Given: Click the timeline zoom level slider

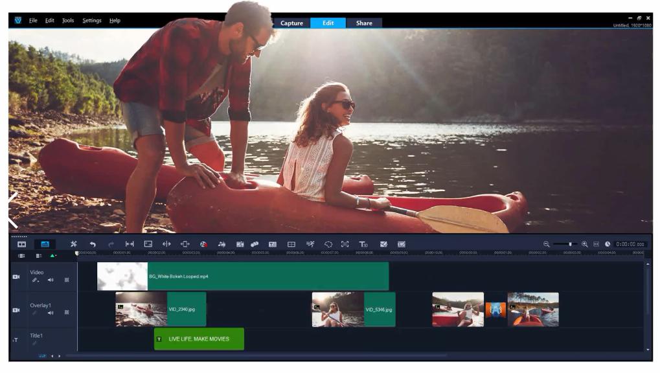Looking at the screenshot, I should (565, 244).
